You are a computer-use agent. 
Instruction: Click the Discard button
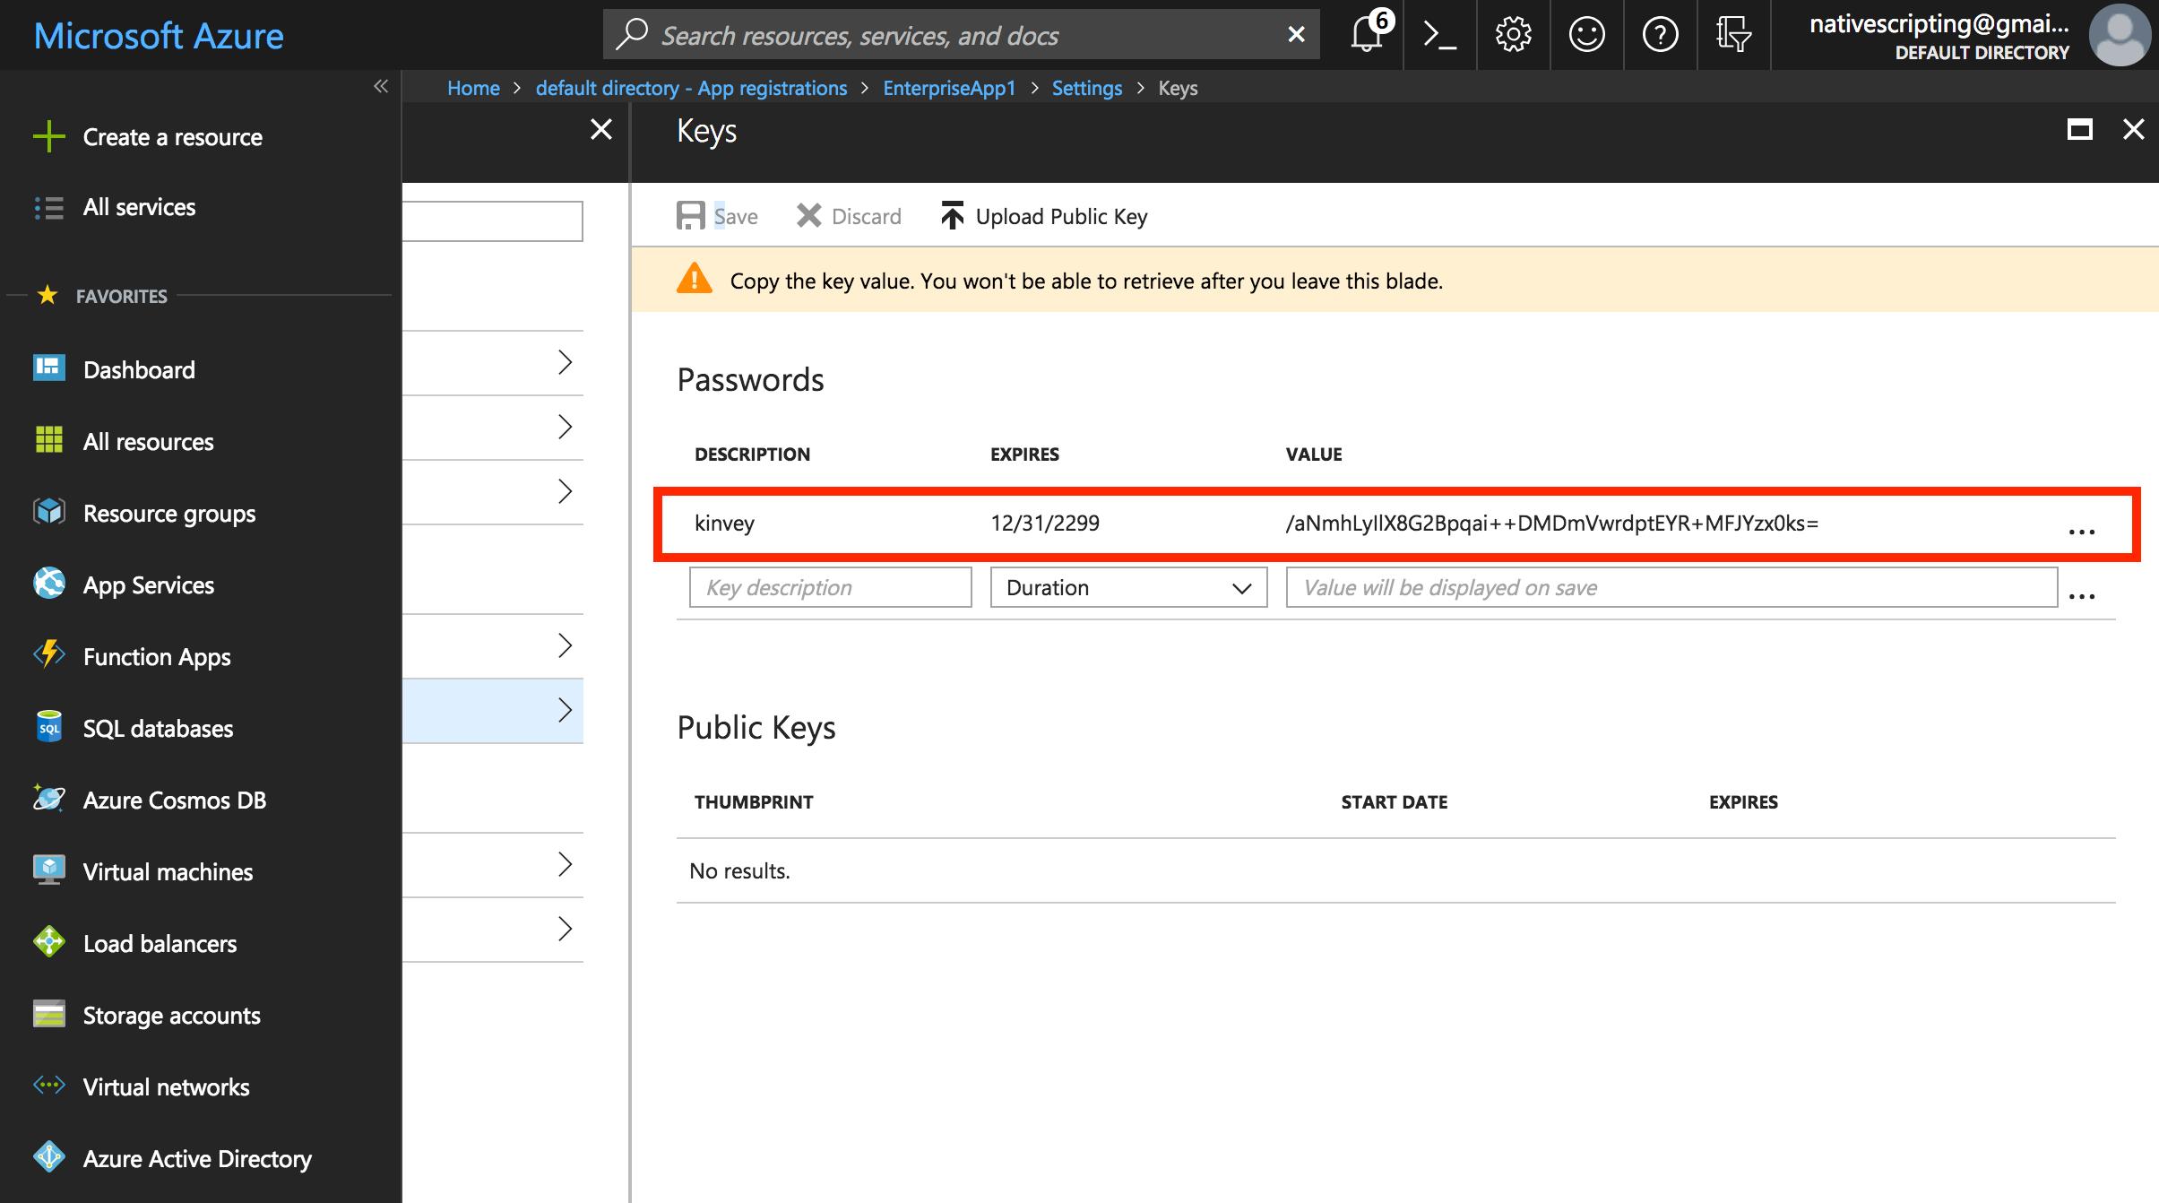[849, 216]
